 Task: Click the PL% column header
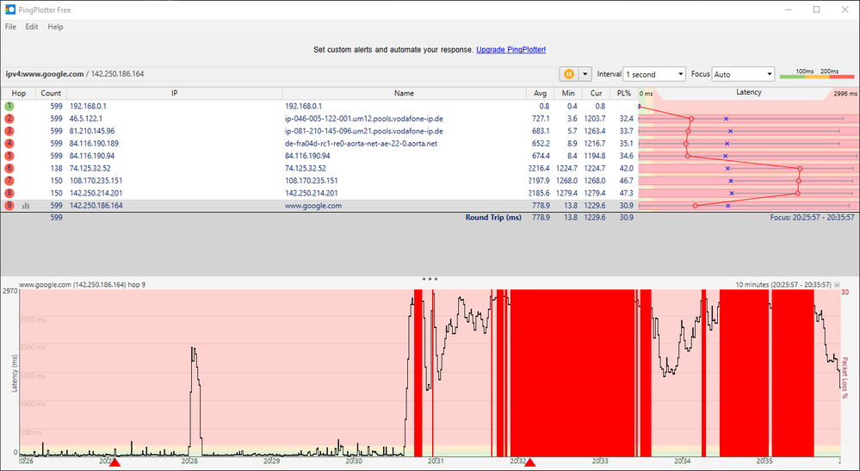click(x=624, y=93)
